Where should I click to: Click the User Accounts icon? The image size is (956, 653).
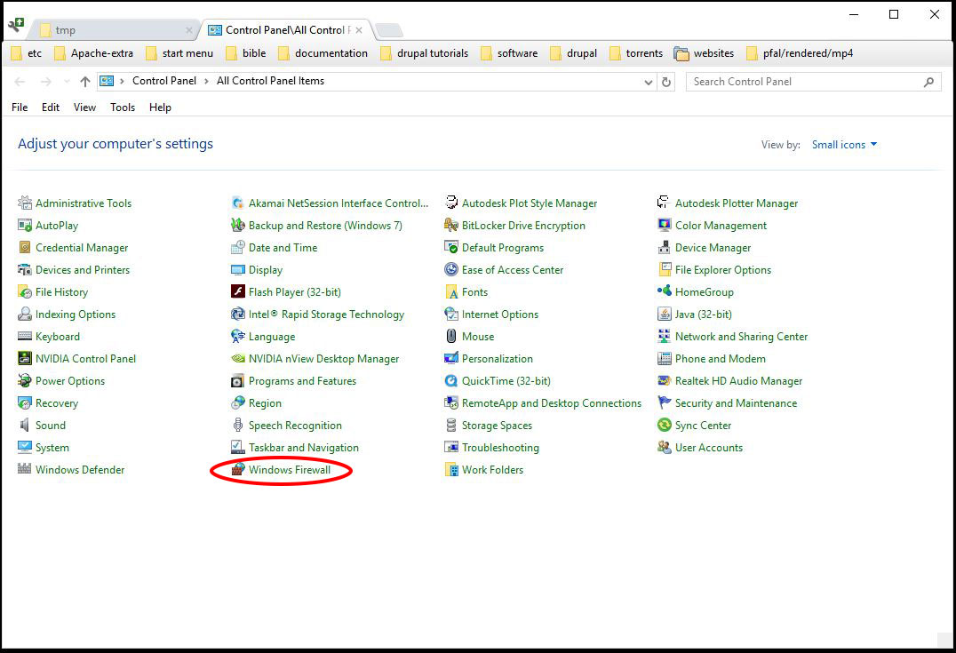[664, 448]
